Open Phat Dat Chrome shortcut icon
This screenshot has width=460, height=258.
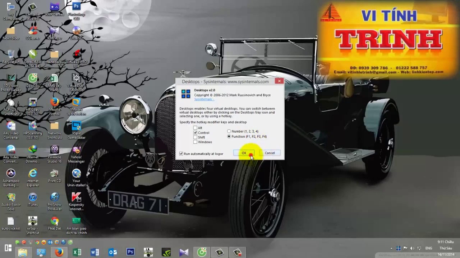pyautogui.click(x=54, y=223)
